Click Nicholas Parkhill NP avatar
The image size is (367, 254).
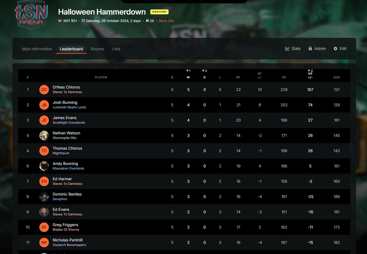[x=44, y=243]
